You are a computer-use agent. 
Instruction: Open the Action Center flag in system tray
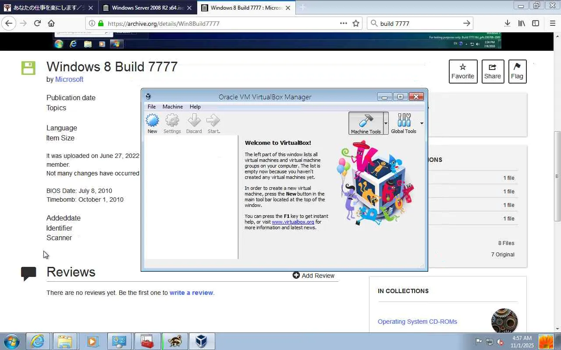pos(479,342)
